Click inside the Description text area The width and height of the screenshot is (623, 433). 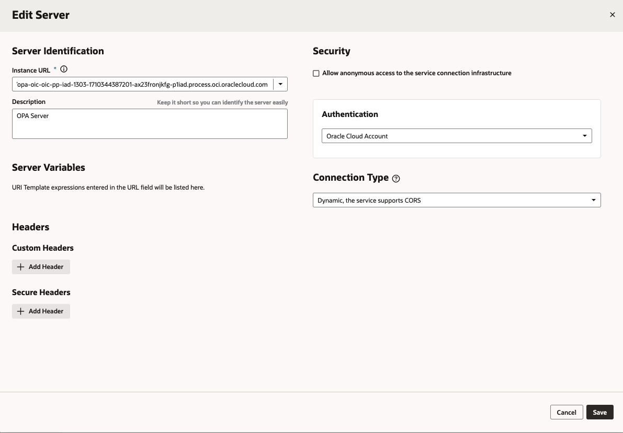click(x=150, y=124)
